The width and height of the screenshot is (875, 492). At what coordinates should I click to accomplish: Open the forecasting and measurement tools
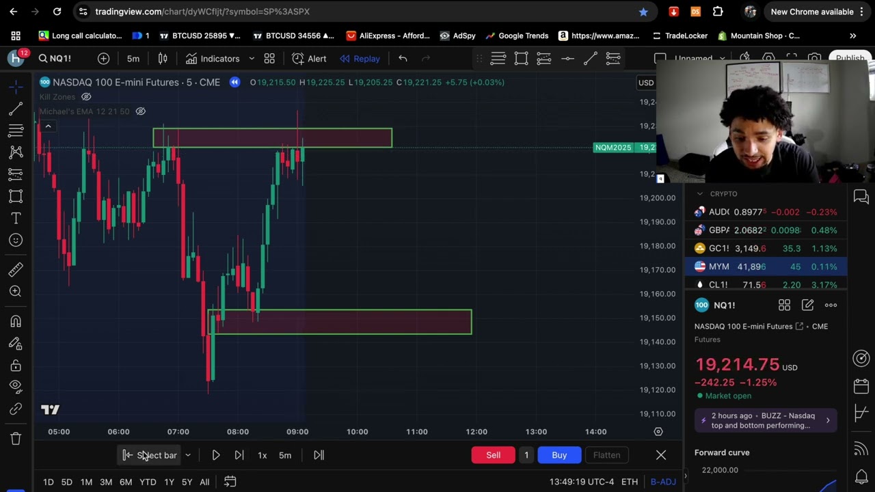16,174
